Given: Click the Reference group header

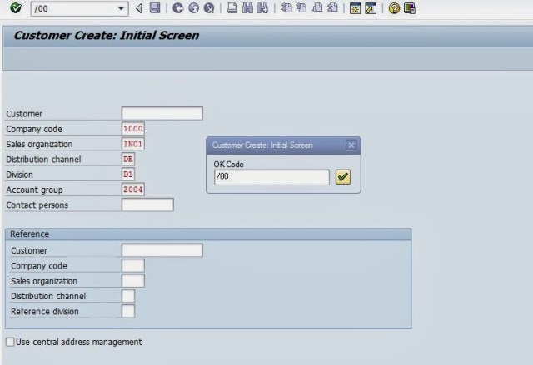Looking at the screenshot, I should 208,234.
